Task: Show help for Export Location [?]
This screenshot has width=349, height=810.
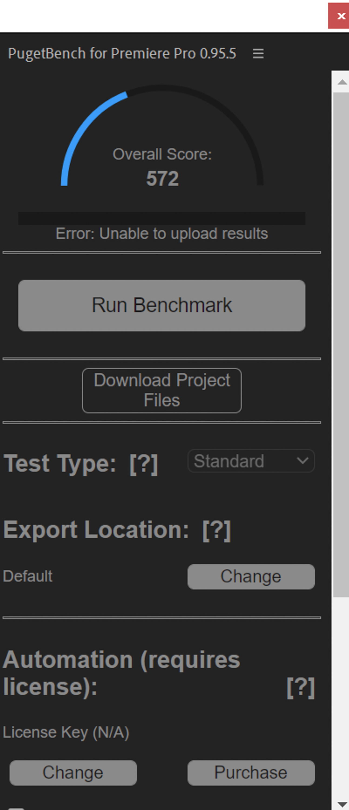Action: click(217, 530)
